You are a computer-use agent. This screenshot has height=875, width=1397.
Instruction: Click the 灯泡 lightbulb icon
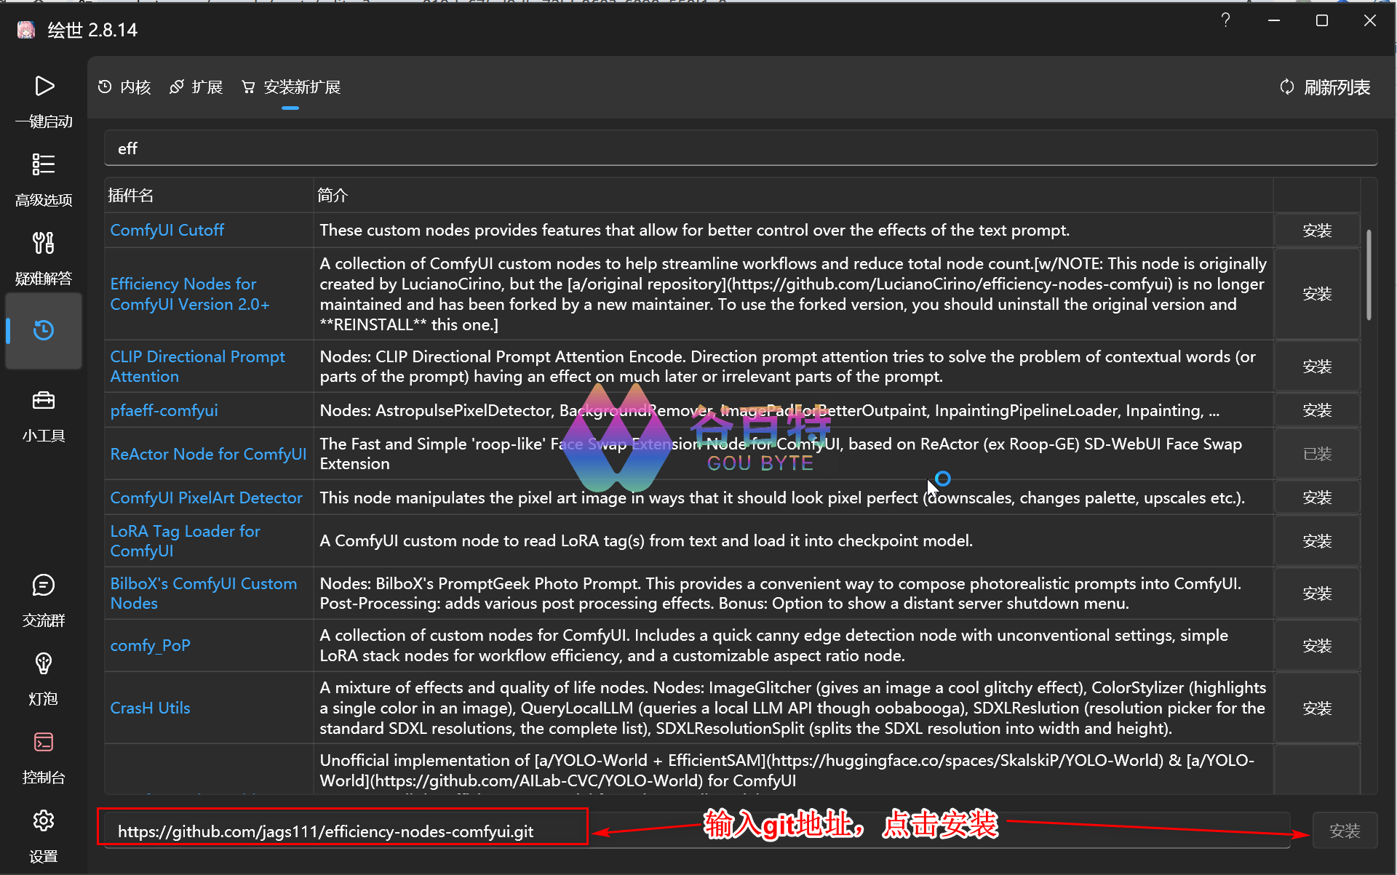44,663
